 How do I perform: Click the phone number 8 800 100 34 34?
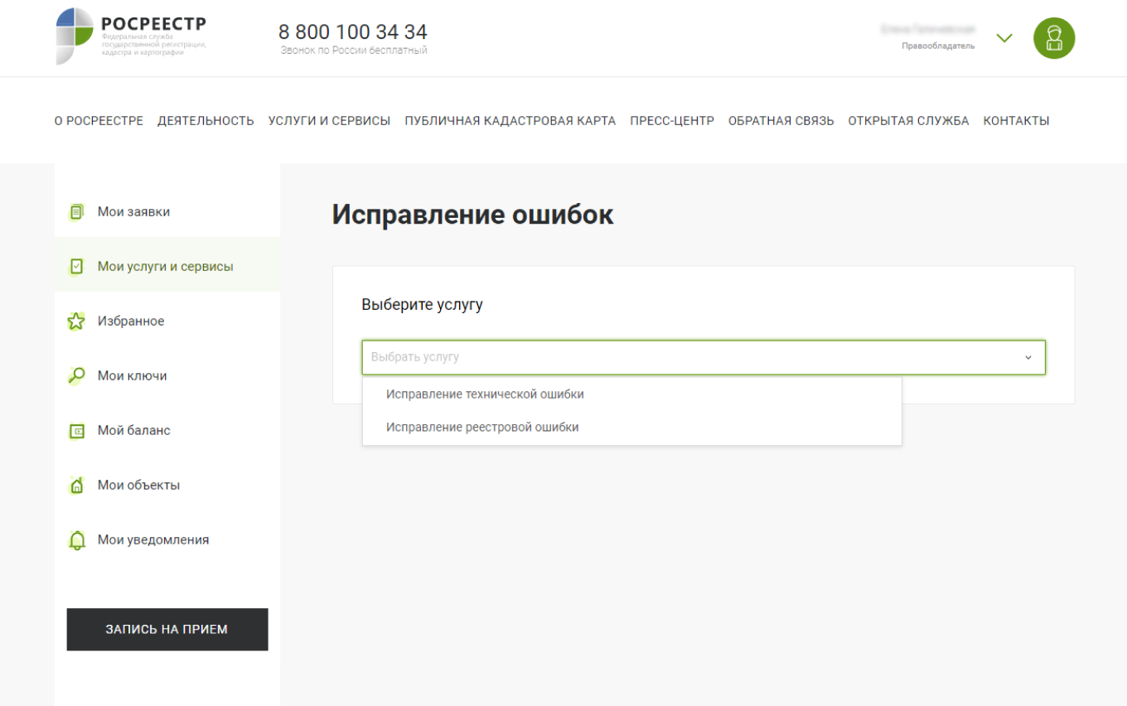coord(353,32)
